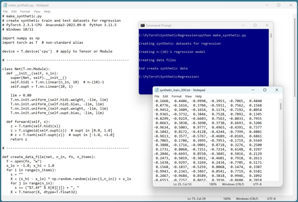Click the 'lim = 0.80' code line
The image size is (298, 202).
[x=21, y=95]
